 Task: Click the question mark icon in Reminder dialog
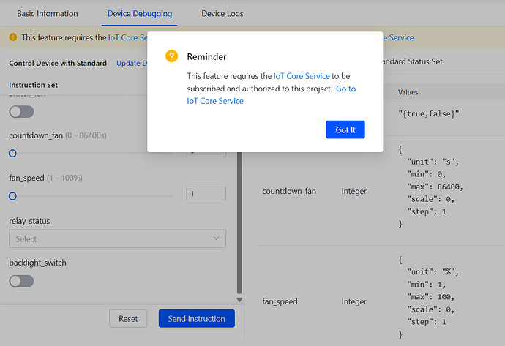pos(172,56)
